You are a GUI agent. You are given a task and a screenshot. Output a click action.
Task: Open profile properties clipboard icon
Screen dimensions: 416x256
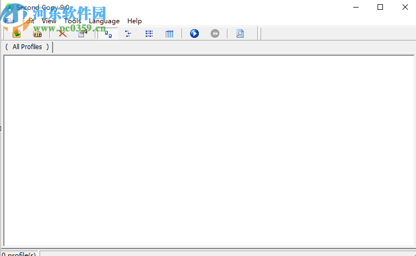83,33
